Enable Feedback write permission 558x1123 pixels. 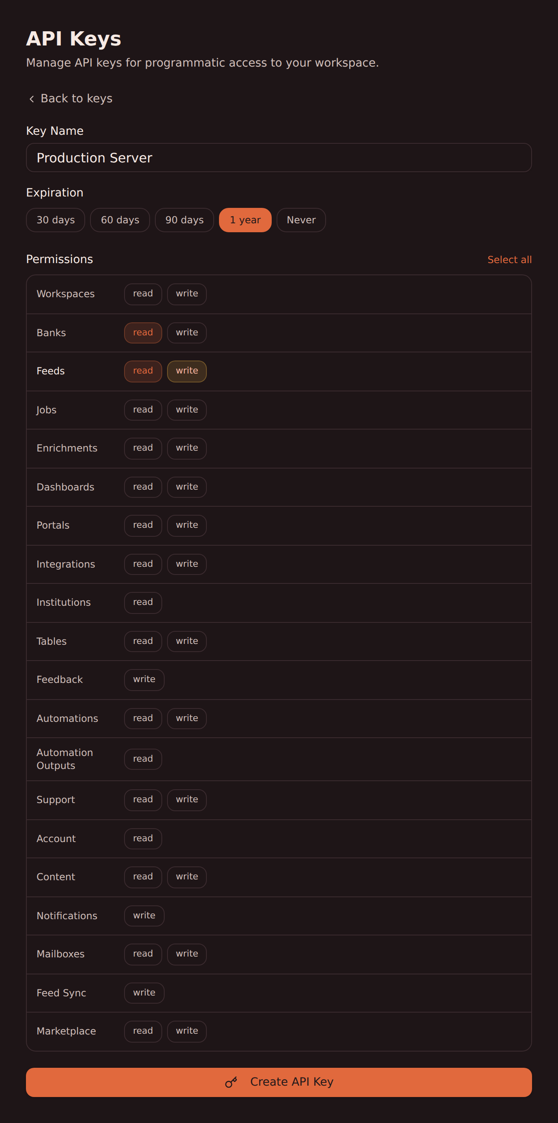(144, 680)
